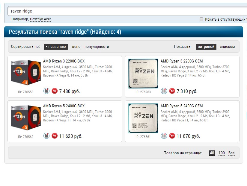
Task: Add Ryzen 5 2400G OEM to comparison
Action: 164,136
